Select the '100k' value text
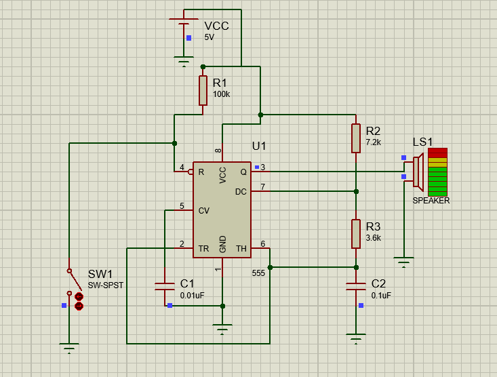This screenshot has width=497, height=377. coord(221,94)
